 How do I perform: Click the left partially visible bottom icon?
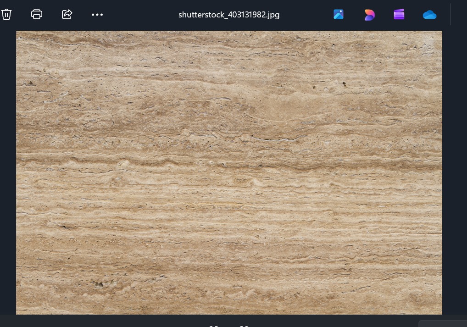pos(214,326)
